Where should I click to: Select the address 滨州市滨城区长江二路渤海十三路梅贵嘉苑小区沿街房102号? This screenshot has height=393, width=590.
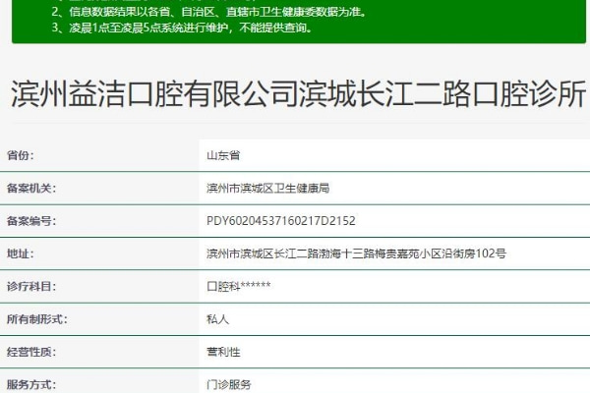(356, 253)
